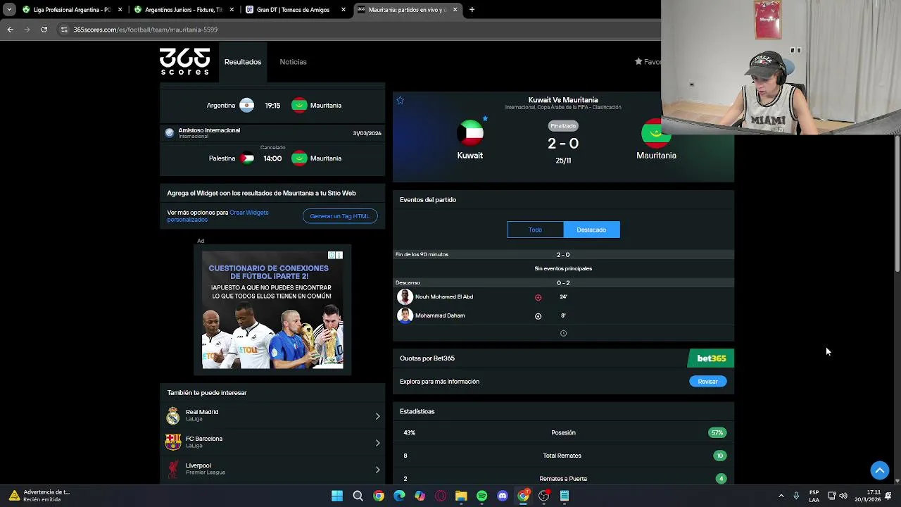Click the FC Barcelona crest
Screen dimensions: 901x507
tap(173, 442)
